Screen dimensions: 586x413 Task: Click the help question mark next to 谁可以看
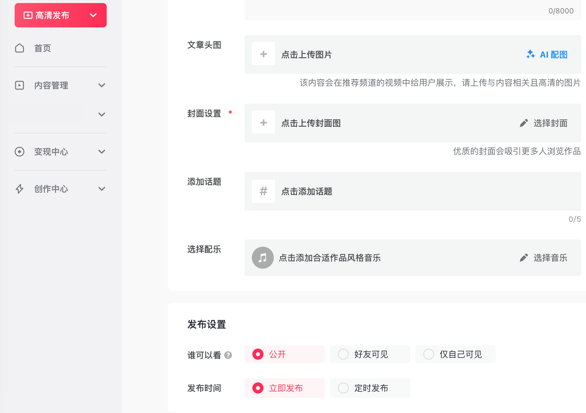[228, 355]
